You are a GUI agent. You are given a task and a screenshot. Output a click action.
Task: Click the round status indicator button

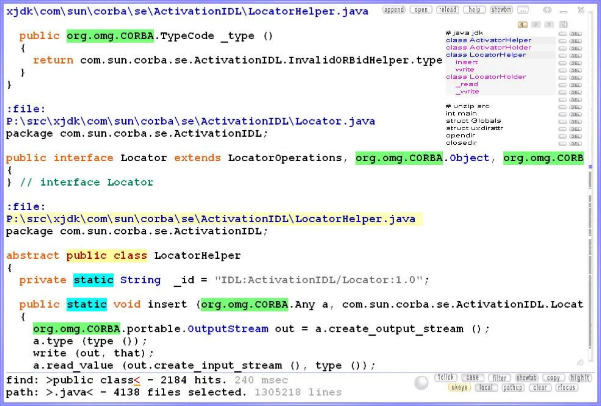(422, 383)
